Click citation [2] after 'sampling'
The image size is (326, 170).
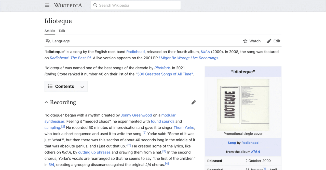click(63, 126)
